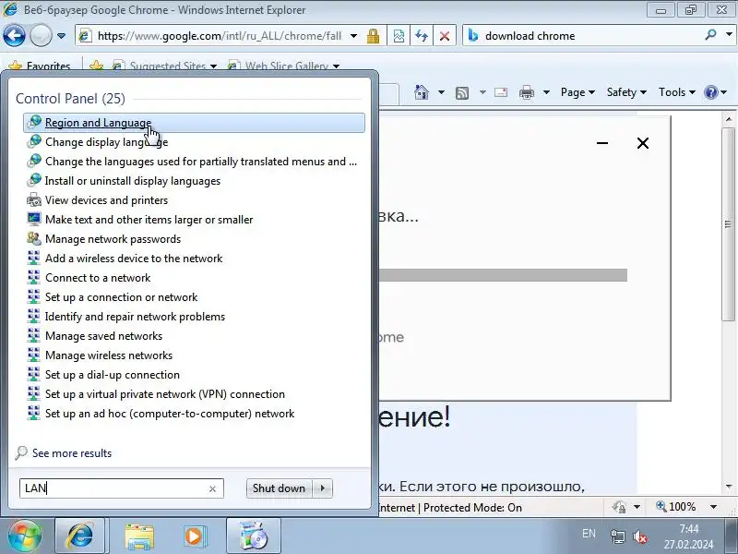Open the Favorites button

[40, 66]
